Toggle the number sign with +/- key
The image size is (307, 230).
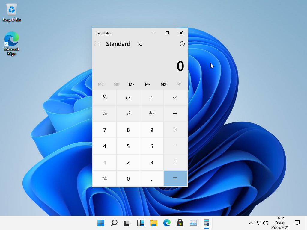pyautogui.click(x=105, y=178)
